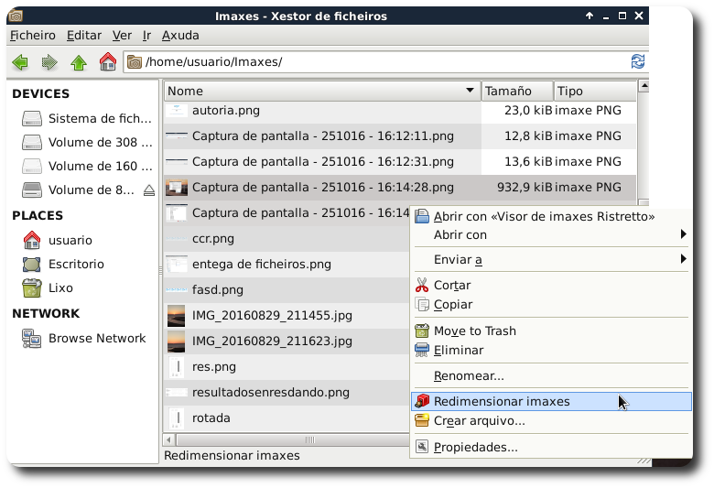Open Browse Network in sidebar
Screen dimensions: 714x488
[x=96, y=338]
